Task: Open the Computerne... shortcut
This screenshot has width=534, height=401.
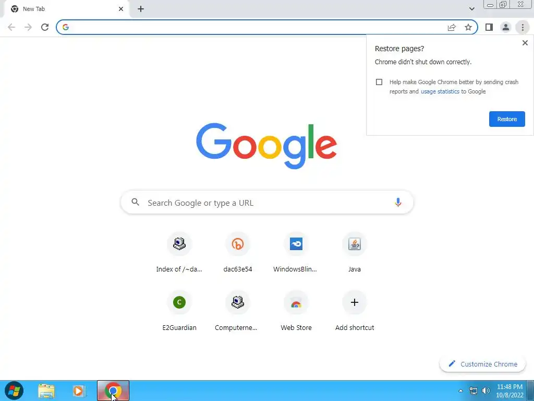Action: [238, 311]
